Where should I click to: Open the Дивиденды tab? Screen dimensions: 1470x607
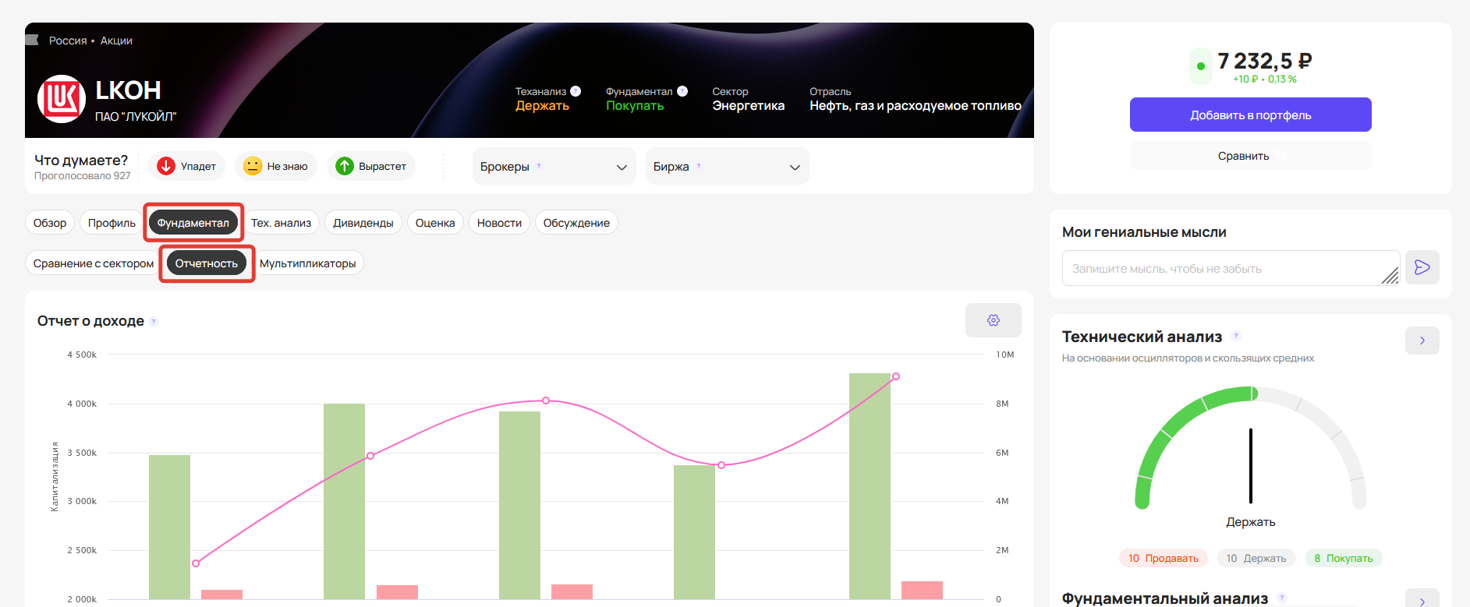pos(363,223)
